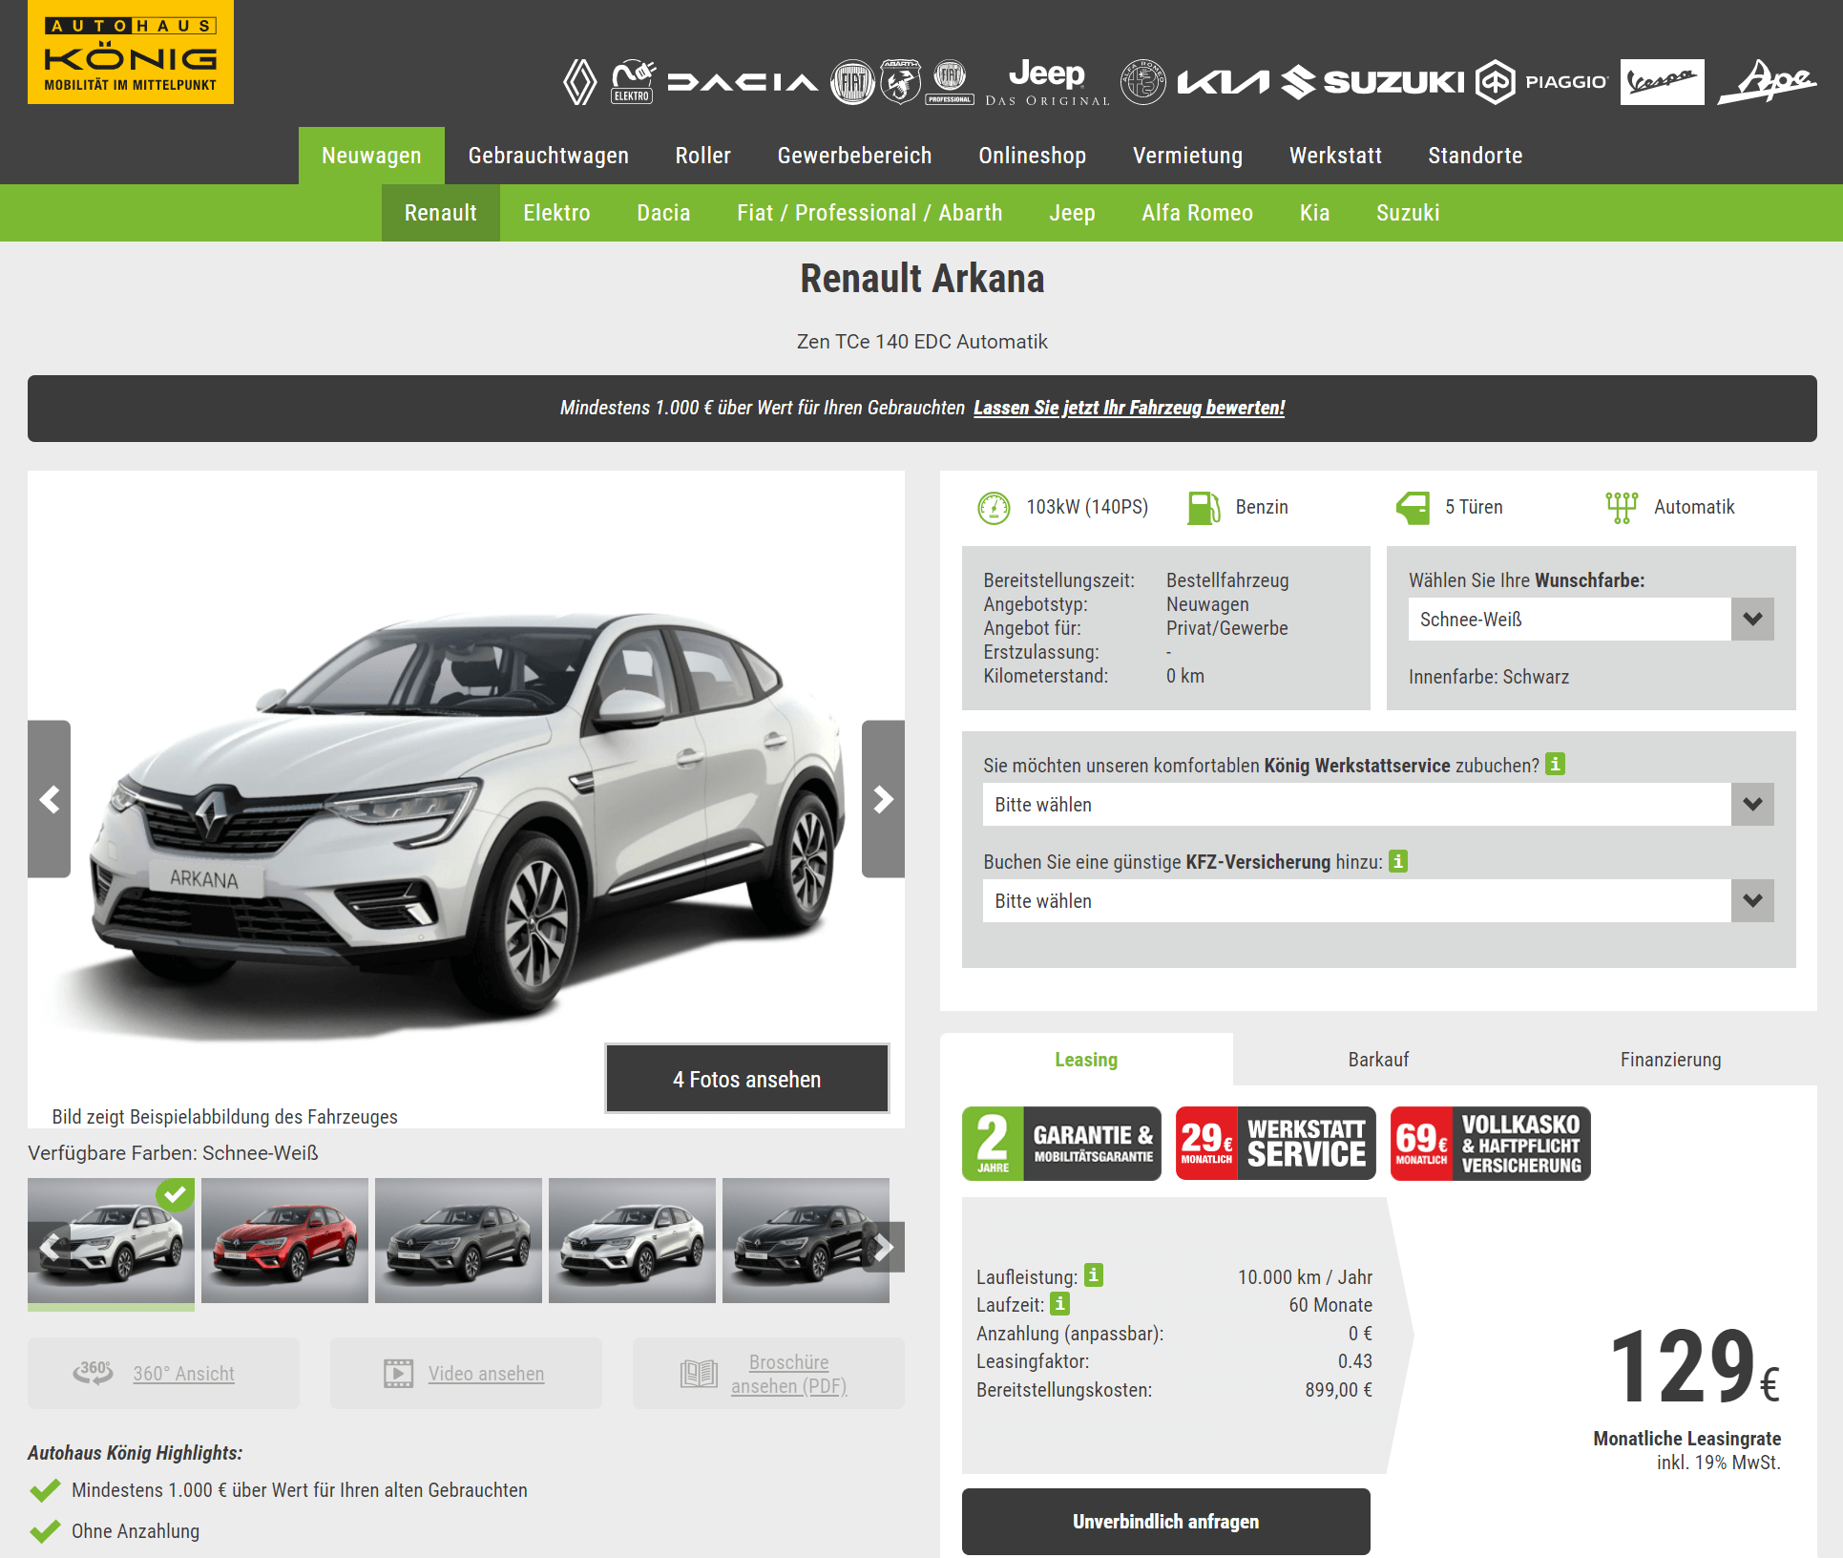Select the Renault submenu item

[441, 213]
